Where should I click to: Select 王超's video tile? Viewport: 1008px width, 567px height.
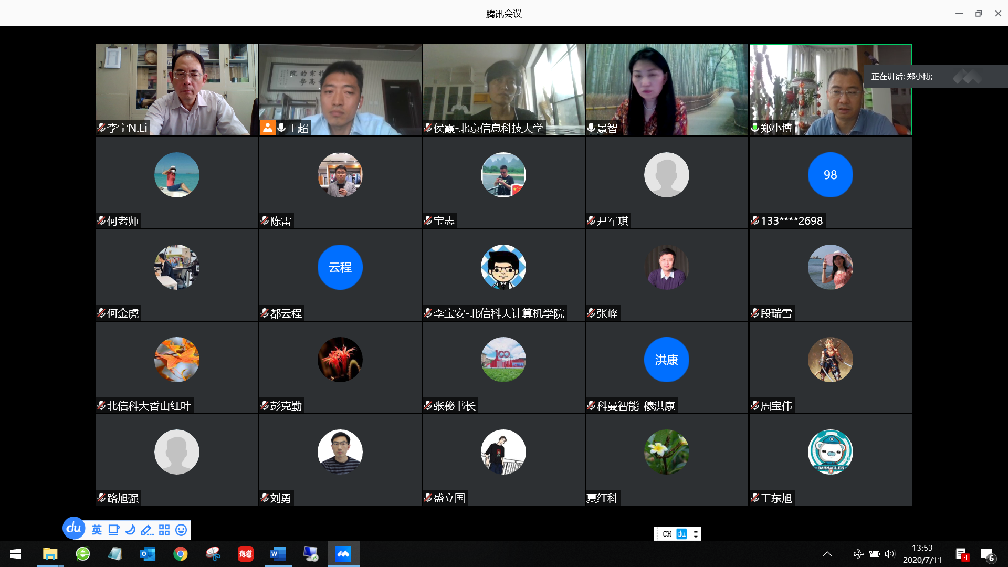pos(340,90)
